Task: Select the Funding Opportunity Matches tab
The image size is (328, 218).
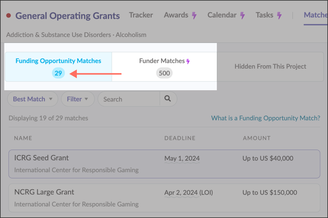Action: click(58, 61)
